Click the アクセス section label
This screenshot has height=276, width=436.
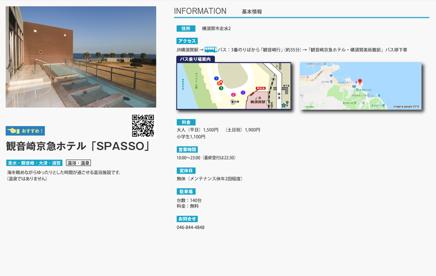tap(187, 41)
